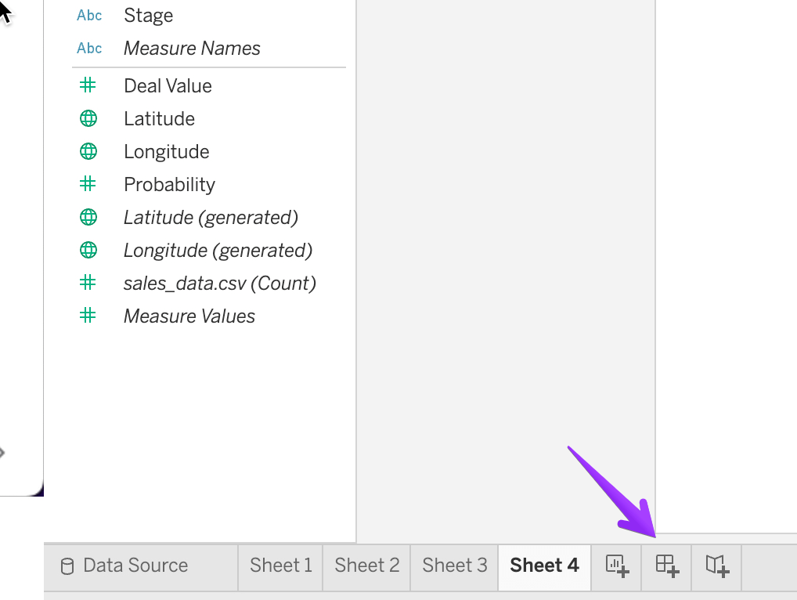797x600 pixels.
Task: Select the Measure Values field
Action: pos(189,316)
